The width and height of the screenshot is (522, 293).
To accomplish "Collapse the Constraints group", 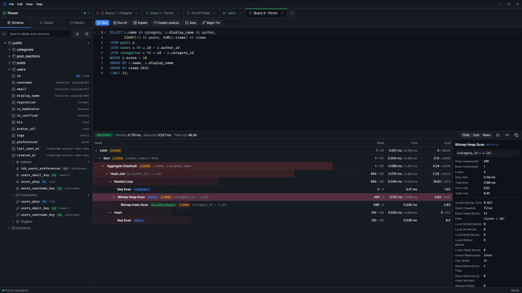I will tap(13, 195).
